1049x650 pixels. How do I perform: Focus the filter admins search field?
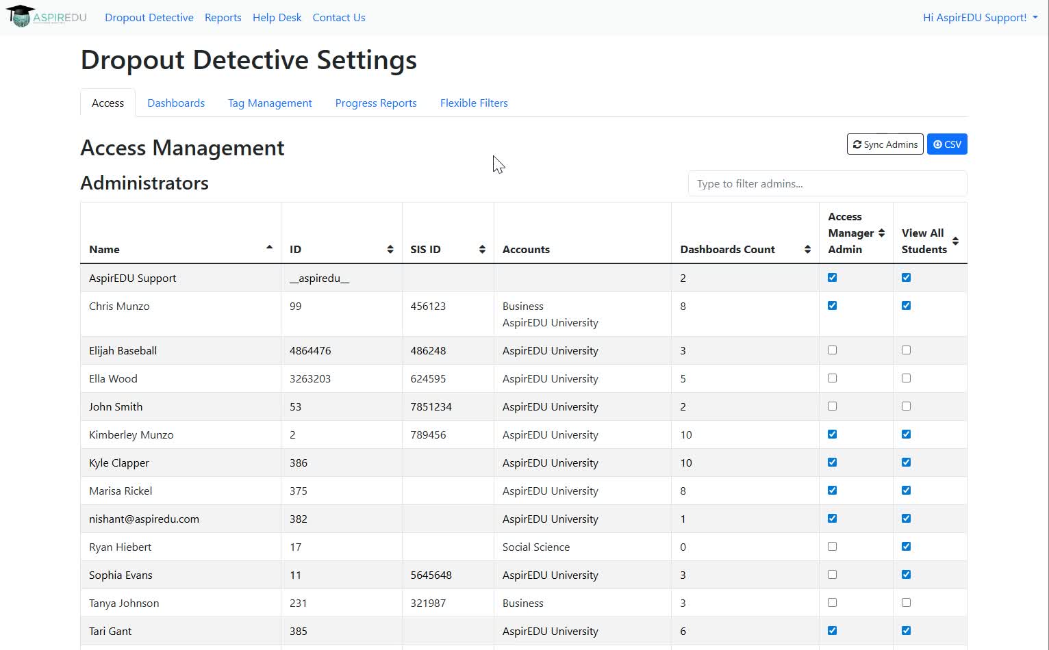827,183
